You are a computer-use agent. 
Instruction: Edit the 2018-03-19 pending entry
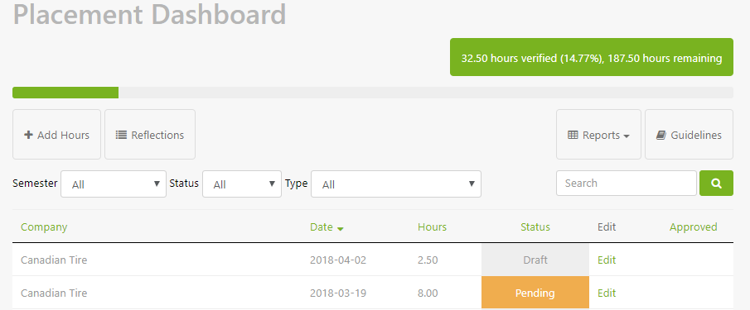(607, 293)
